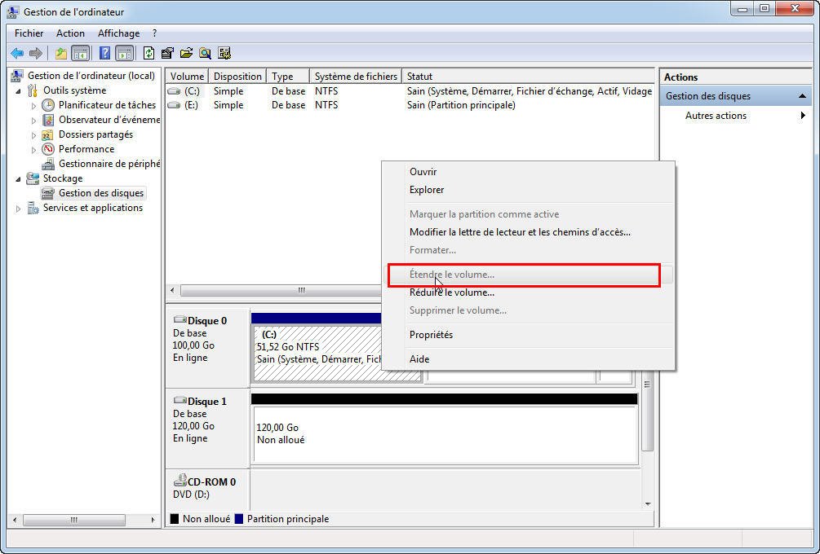Select the (E:) volume drive icon in list
The height and width of the screenshot is (554, 820).
[174, 105]
